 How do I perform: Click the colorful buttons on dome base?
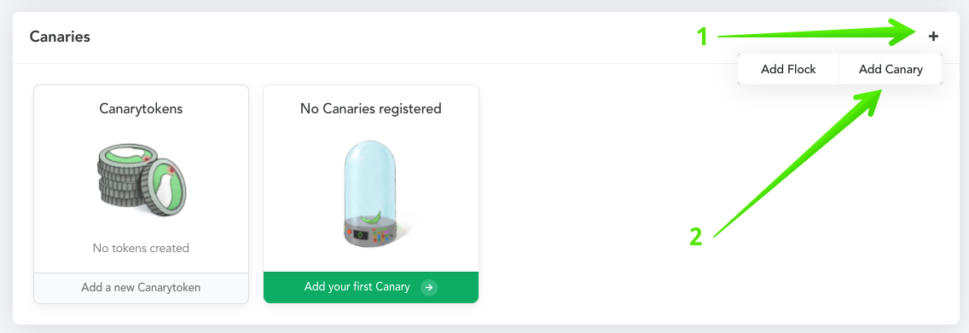click(385, 236)
